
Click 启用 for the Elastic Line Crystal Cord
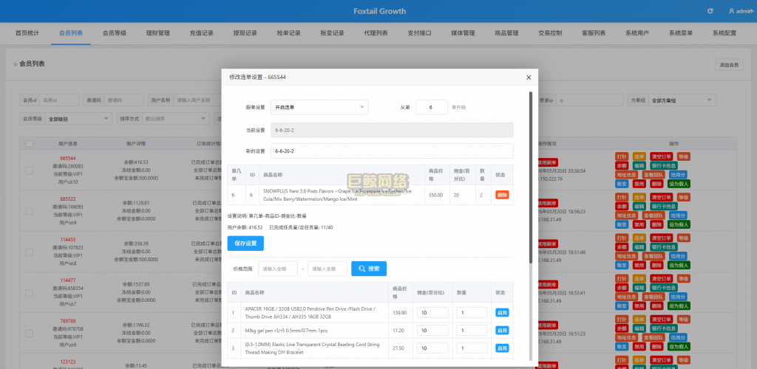pyautogui.click(x=502, y=348)
